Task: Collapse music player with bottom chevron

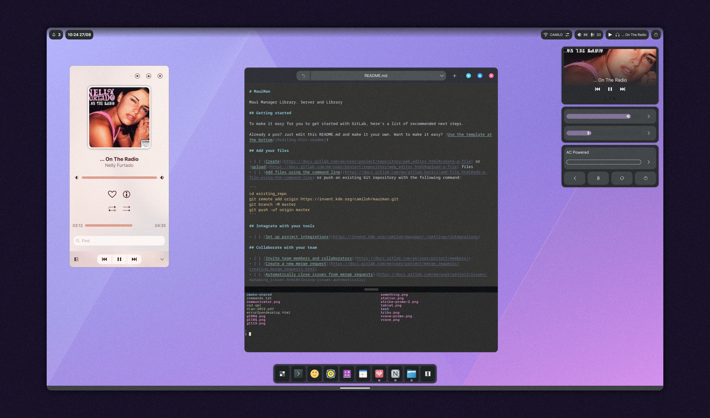Action: pyautogui.click(x=162, y=259)
